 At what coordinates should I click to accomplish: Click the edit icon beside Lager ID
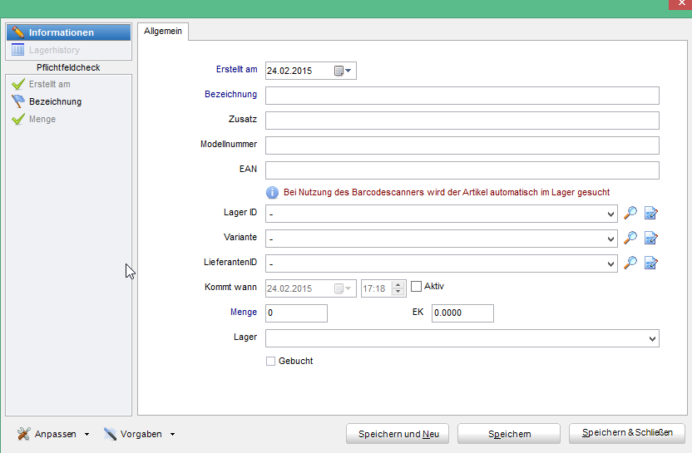click(651, 214)
